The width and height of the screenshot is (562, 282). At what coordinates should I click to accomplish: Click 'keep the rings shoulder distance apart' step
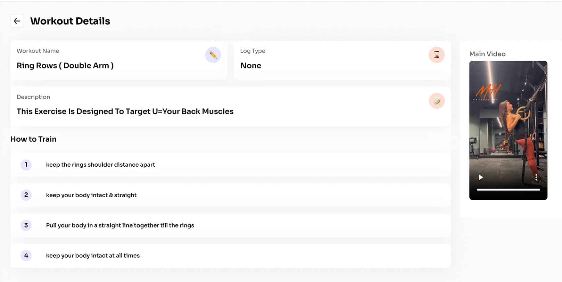point(100,165)
